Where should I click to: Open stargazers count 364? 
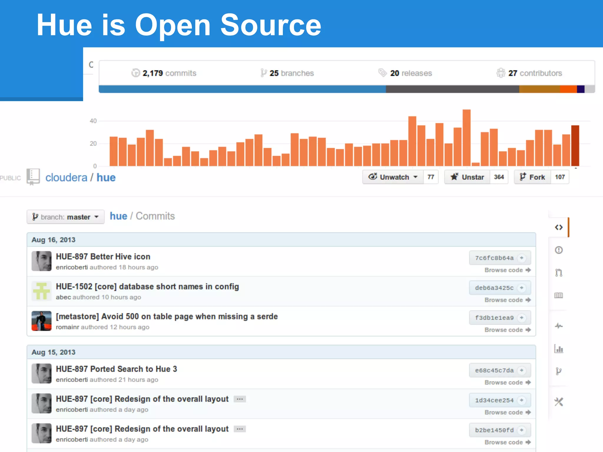(x=499, y=177)
